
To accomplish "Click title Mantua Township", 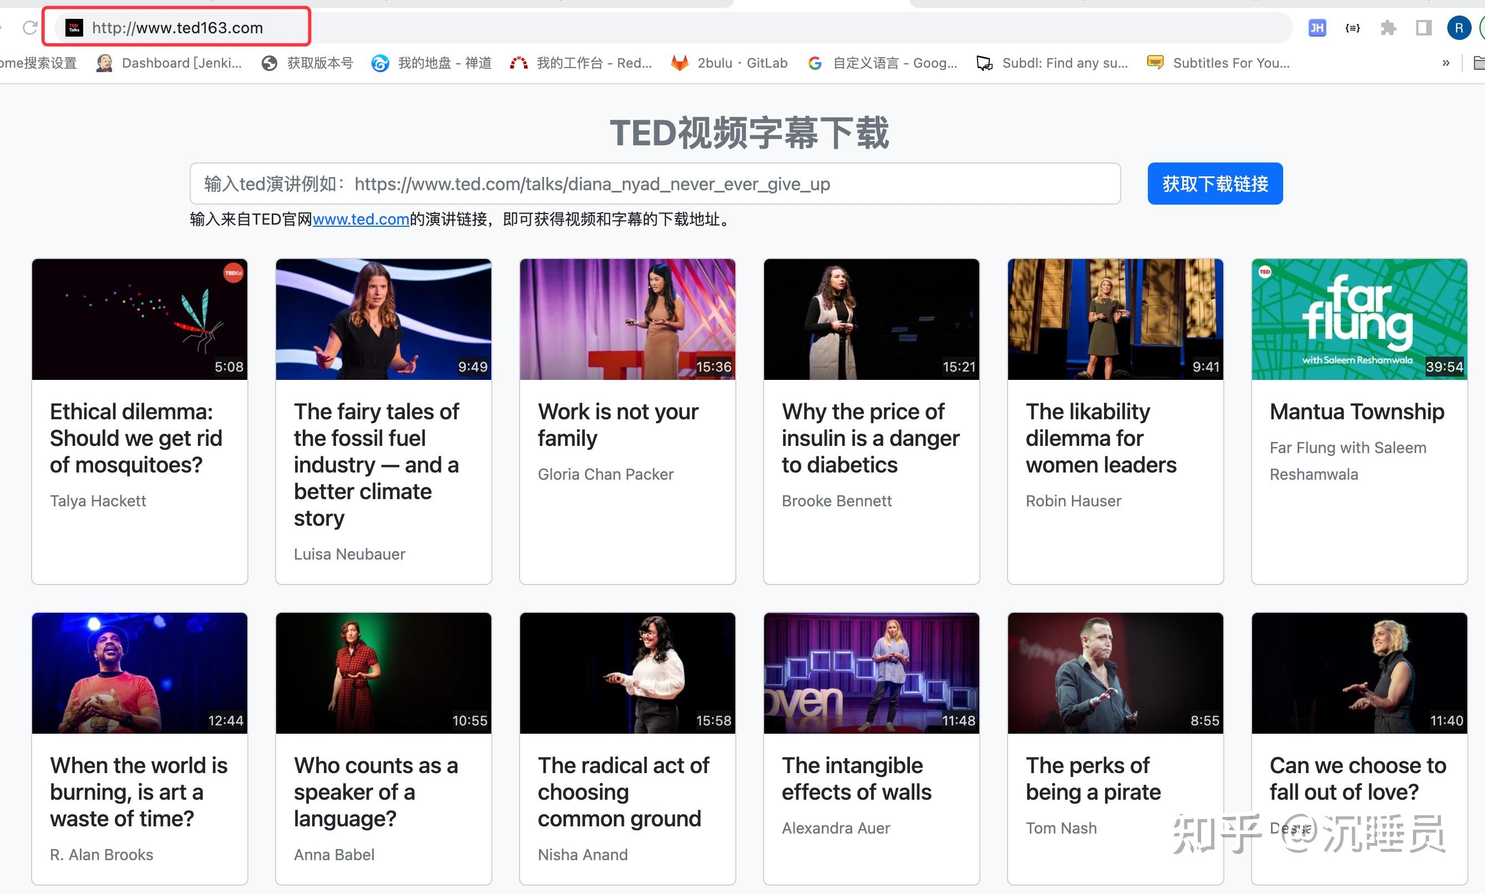I will pyautogui.click(x=1357, y=412).
